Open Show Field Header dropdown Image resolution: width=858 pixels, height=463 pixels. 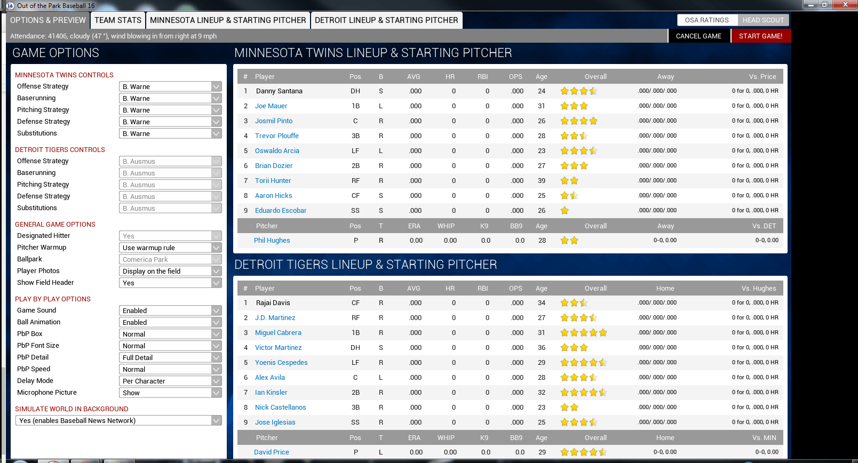(170, 283)
